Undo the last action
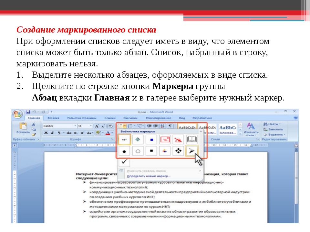This screenshot has width=310, height=232. click(x=34, y=112)
